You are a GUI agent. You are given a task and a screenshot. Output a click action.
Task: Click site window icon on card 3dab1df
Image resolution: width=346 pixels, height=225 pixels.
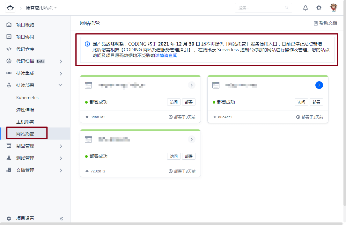coord(88,85)
